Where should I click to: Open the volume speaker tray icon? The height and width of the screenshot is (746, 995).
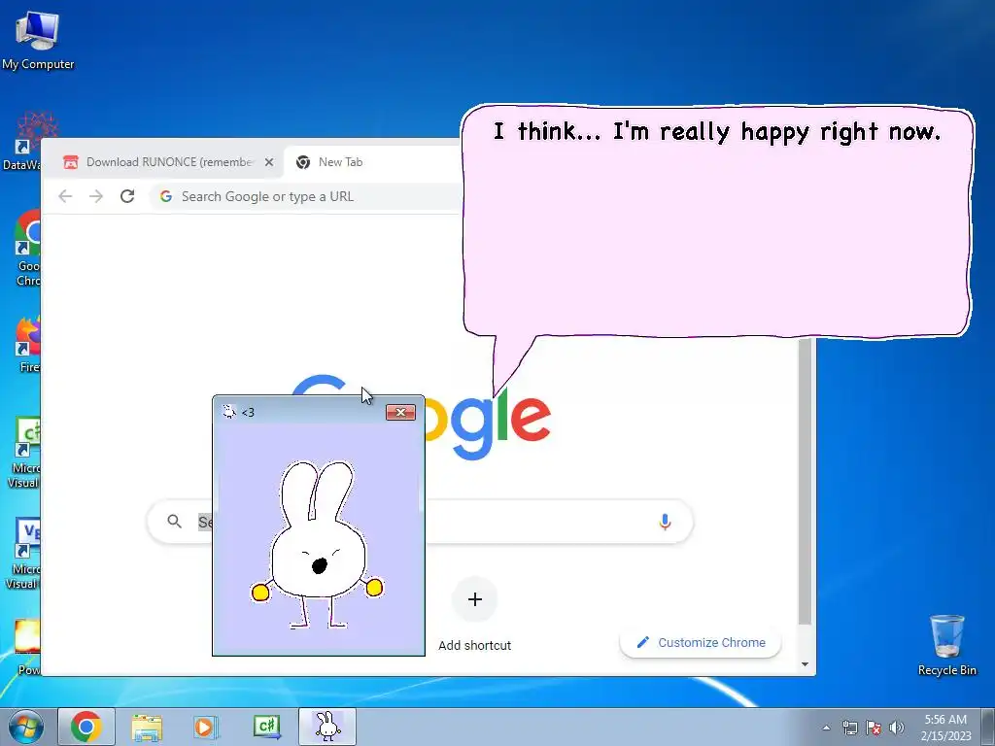tap(896, 728)
